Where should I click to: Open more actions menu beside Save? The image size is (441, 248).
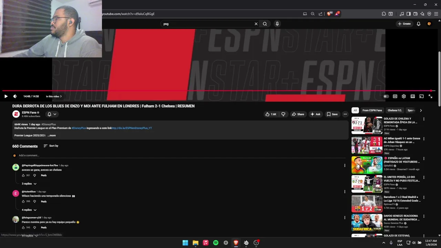345,114
